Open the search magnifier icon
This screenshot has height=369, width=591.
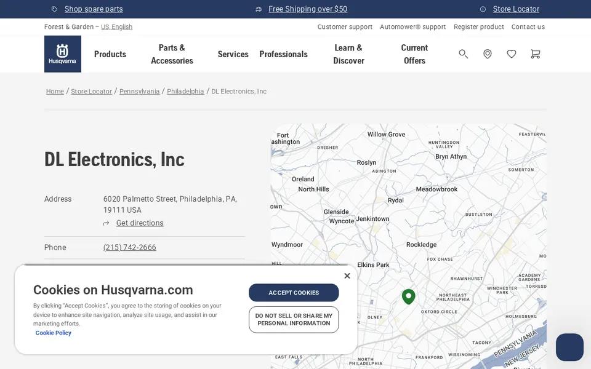[463, 54]
